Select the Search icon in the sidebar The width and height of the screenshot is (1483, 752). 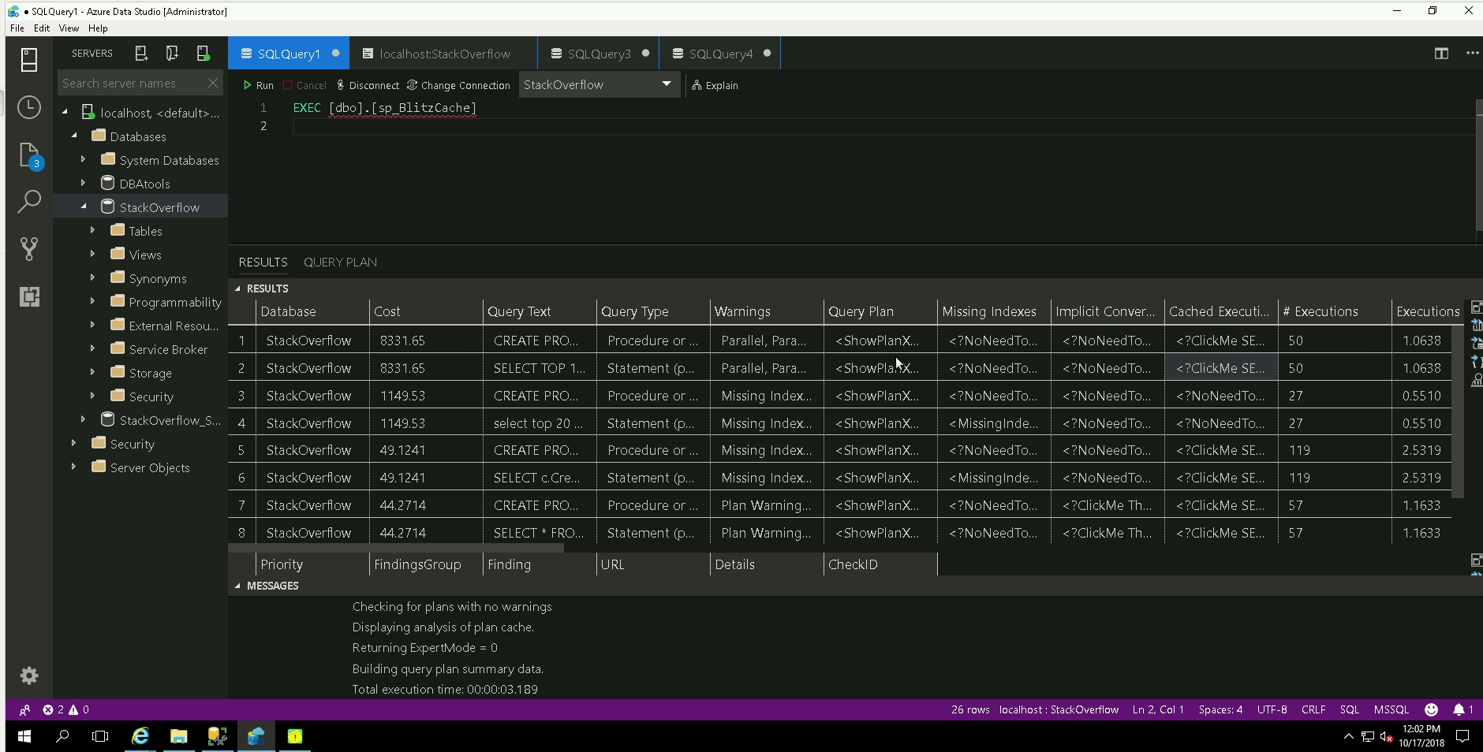29,203
